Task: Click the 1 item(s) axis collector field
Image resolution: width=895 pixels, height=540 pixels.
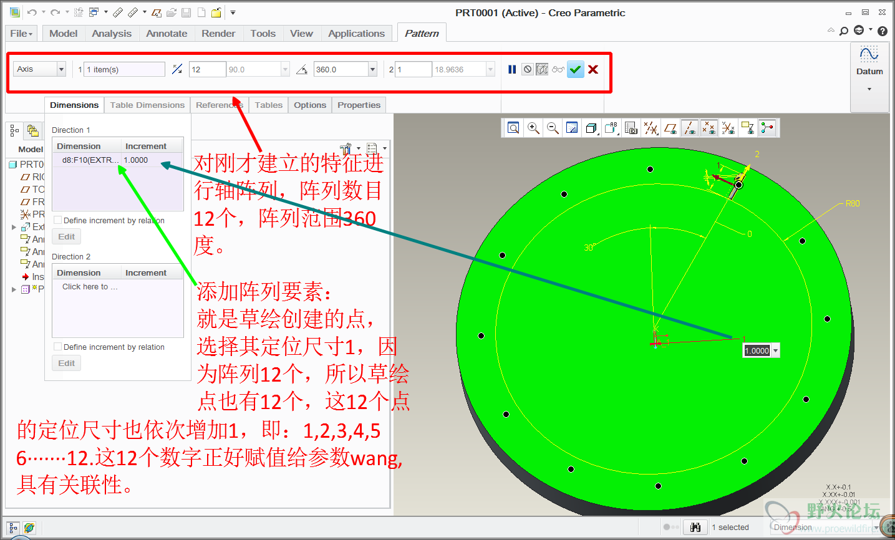Action: point(125,69)
